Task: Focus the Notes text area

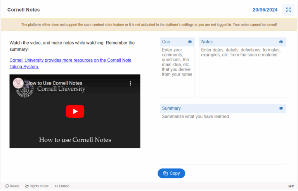Action: click(243, 72)
